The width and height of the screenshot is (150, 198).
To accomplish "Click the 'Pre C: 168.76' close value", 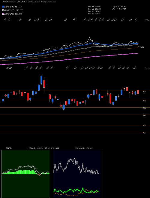I will pos(94,14).
